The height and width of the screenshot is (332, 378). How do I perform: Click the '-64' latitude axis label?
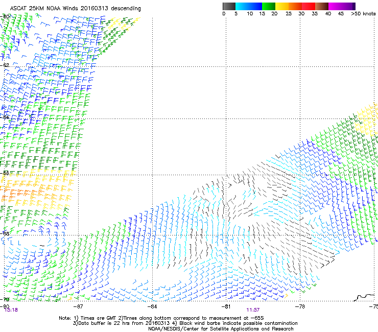(x=5, y=117)
